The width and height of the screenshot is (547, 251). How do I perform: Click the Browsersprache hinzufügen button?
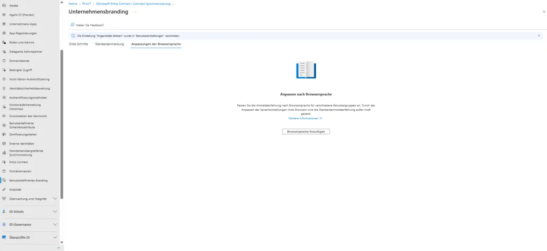(x=306, y=131)
